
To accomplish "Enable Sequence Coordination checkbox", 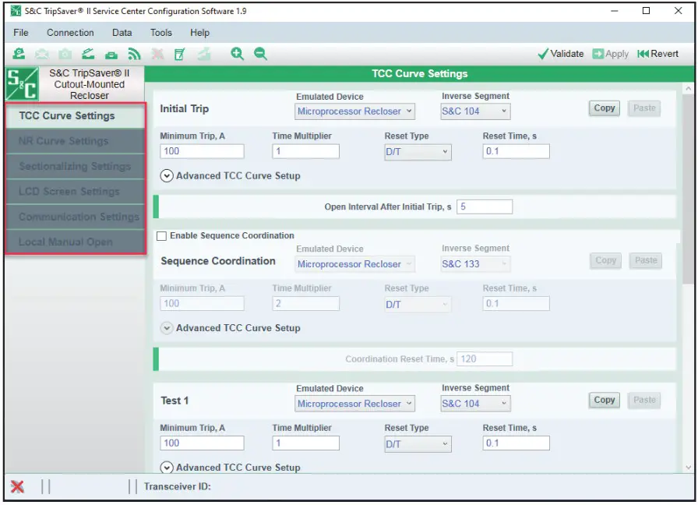I will pyautogui.click(x=161, y=236).
